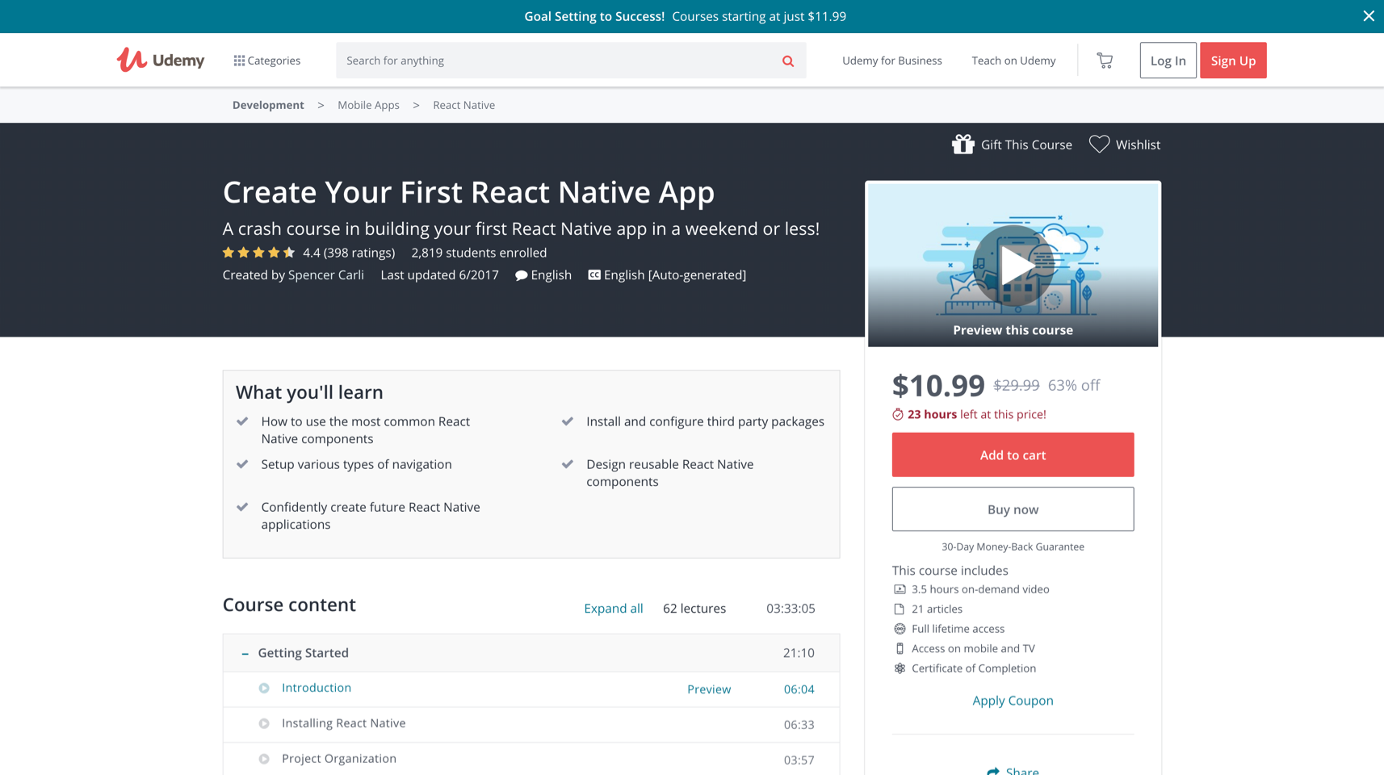Click the Certificate of Completion icon
Viewport: 1384px width, 775px height.
point(900,668)
